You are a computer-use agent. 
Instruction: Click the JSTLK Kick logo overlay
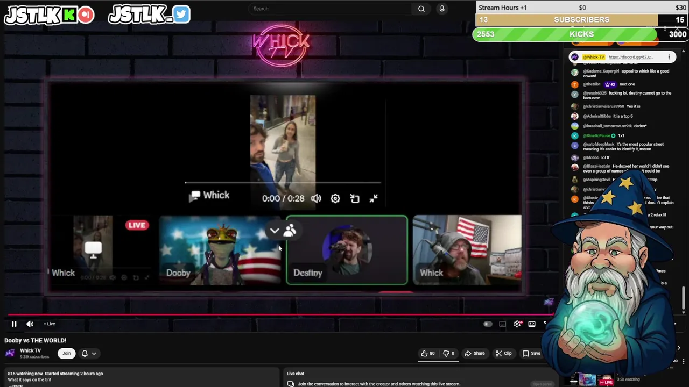click(x=50, y=15)
